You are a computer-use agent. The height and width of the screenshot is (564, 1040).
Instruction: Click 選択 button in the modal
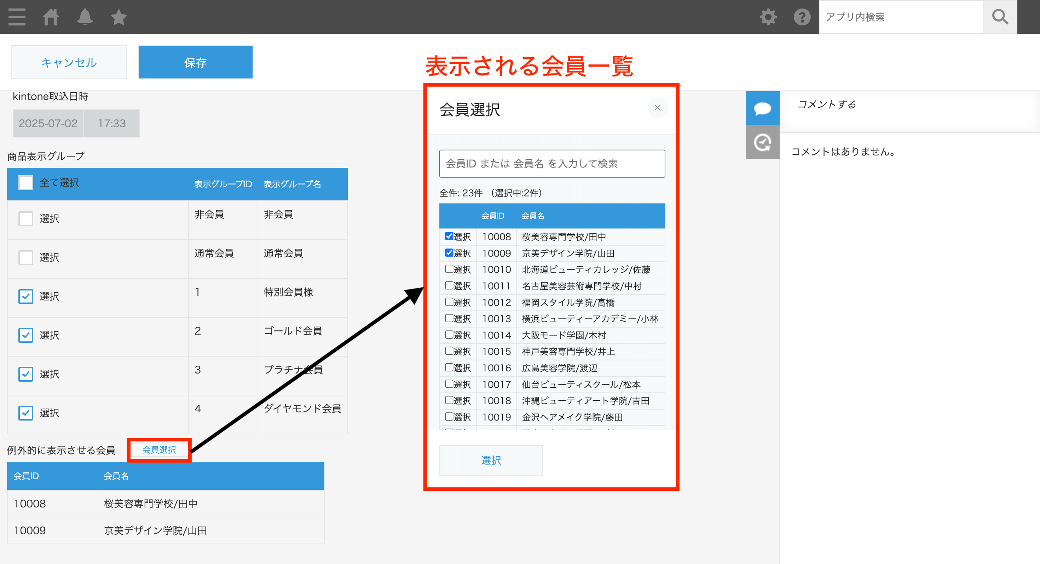491,460
